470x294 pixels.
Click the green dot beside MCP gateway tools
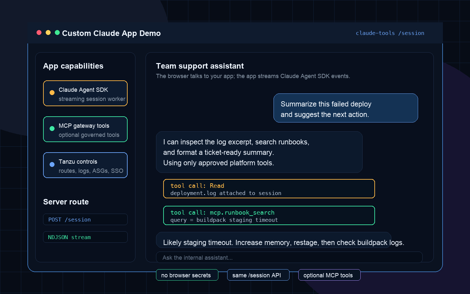point(52,129)
